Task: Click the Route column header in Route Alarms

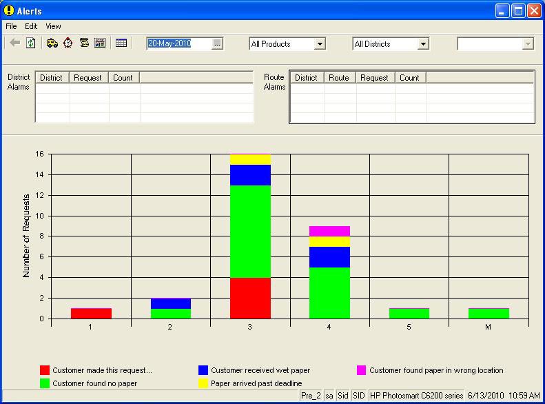Action: pos(339,78)
